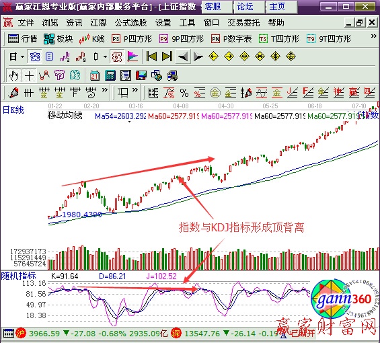Viewport: 380px width, 343px height.
Task: Jump to the last bar icon
Action: coord(167,56)
